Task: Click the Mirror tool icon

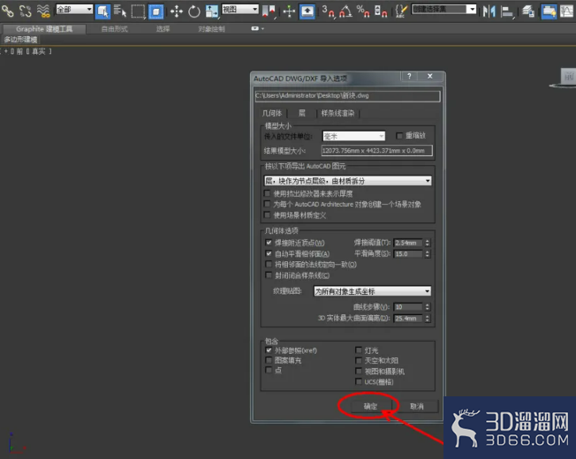Action: pyautogui.click(x=489, y=11)
